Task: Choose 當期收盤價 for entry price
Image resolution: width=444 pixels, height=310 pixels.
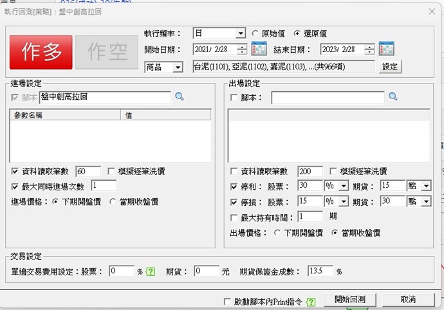Action: [x=113, y=202]
